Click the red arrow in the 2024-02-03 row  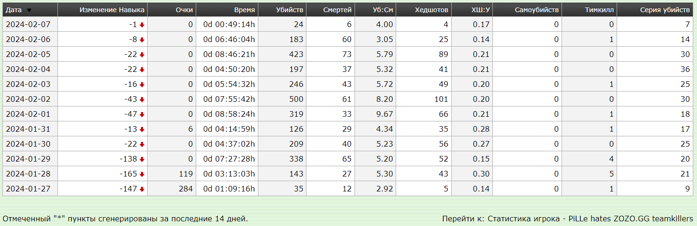tap(142, 85)
